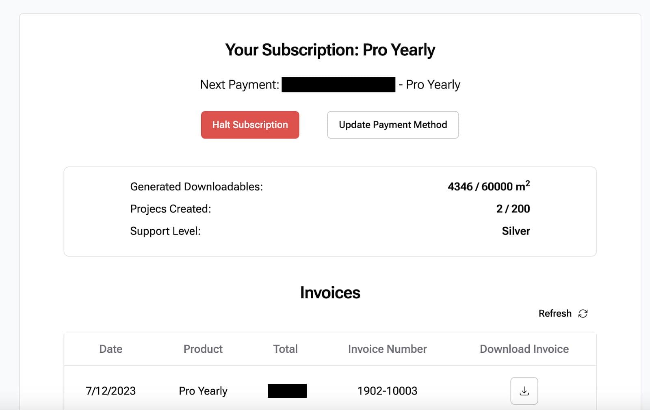
Task: Click the download icon for invoice 1902-10003
Action: coord(524,391)
